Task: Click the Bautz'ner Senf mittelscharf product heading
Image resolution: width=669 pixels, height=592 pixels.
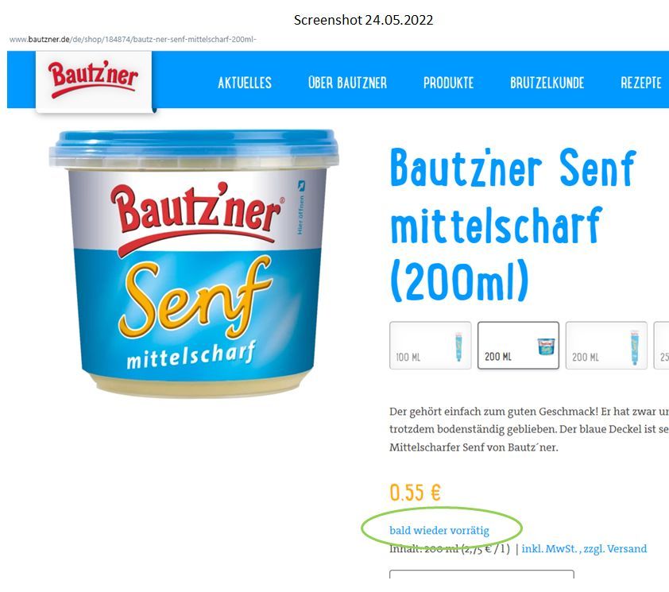Action: [513, 225]
